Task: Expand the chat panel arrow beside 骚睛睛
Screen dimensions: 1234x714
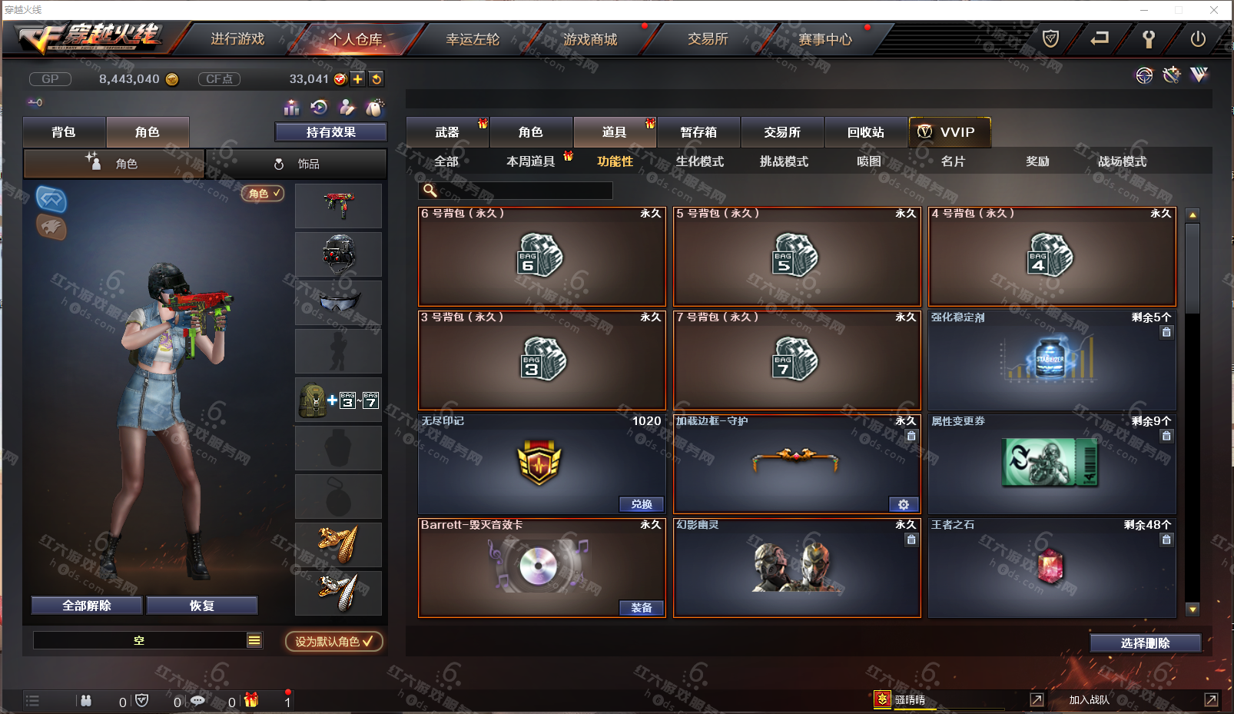Action: point(1037,699)
